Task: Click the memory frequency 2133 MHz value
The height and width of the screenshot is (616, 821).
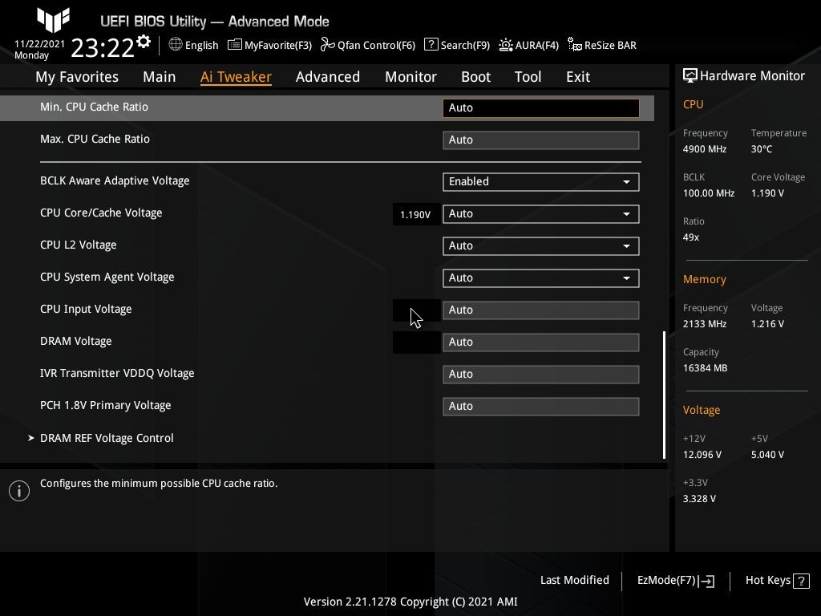Action: (x=705, y=324)
